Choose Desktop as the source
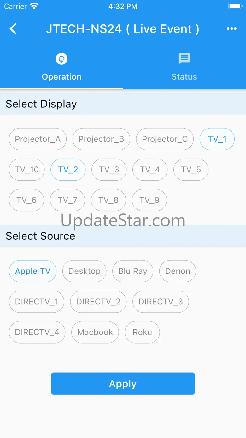 coord(84,271)
